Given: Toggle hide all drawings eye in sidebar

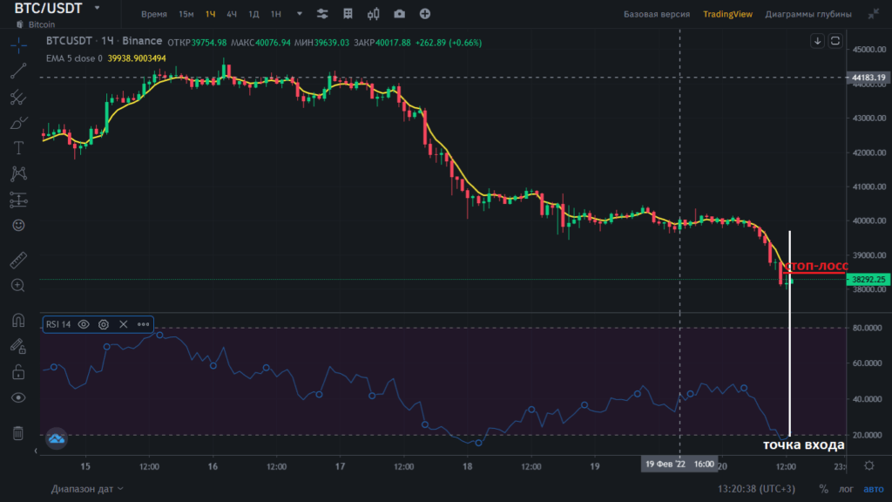Looking at the screenshot, I should 18,397.
